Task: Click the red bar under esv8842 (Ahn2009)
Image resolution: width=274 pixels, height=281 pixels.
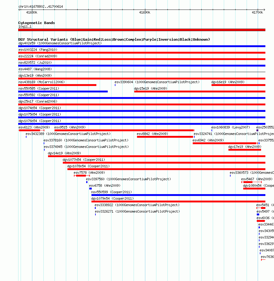Action: [x=165, y=137]
